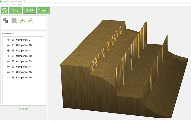This screenshot has height=121, width=191.
Task: Toggle the Component 9 checkbox
Action: 13,40
